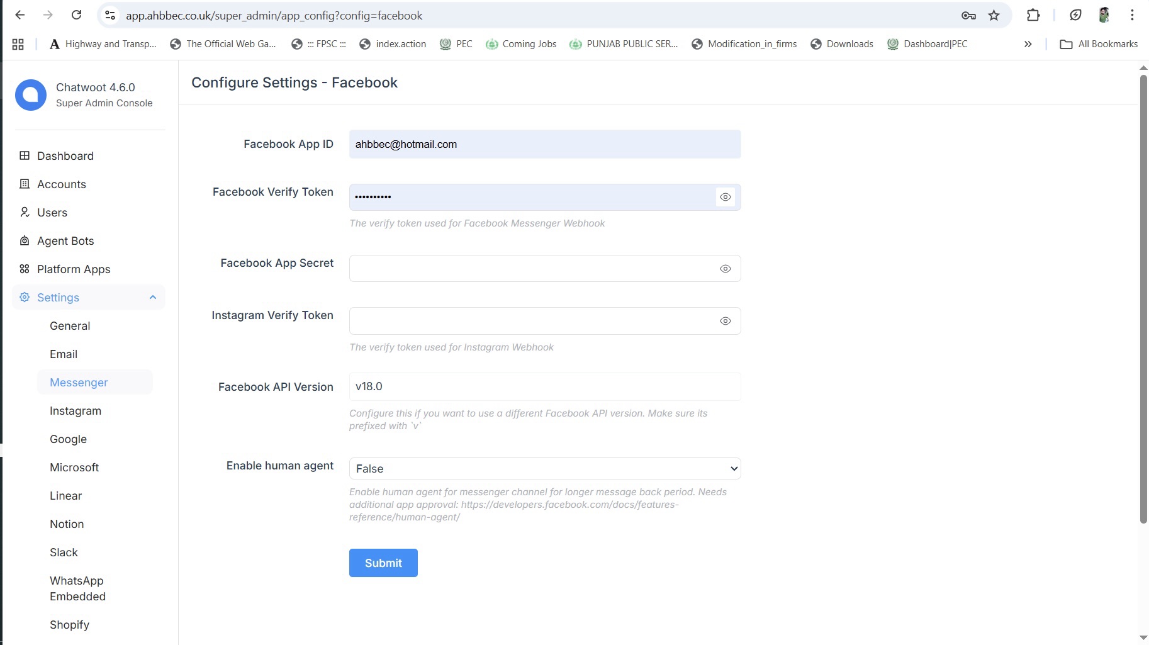Image resolution: width=1149 pixels, height=645 pixels.
Task: Toggle visibility of Instagram Verify Token
Action: [725, 321]
